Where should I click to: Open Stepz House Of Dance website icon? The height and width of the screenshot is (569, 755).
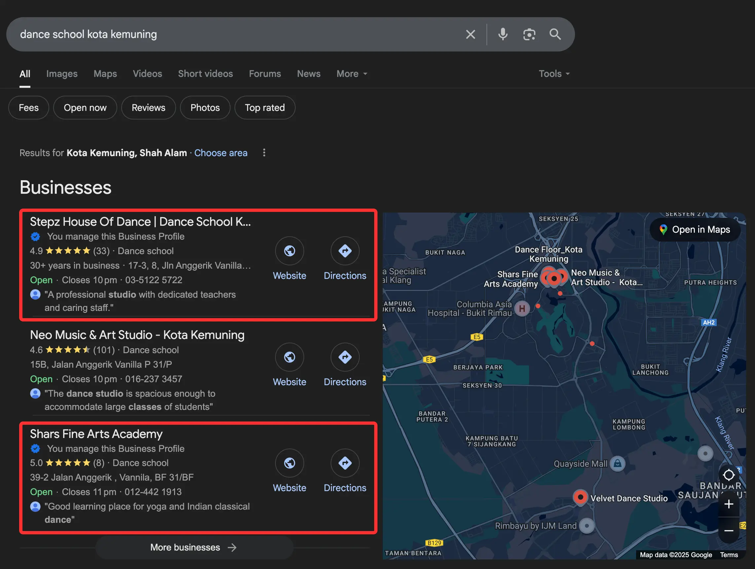click(289, 251)
